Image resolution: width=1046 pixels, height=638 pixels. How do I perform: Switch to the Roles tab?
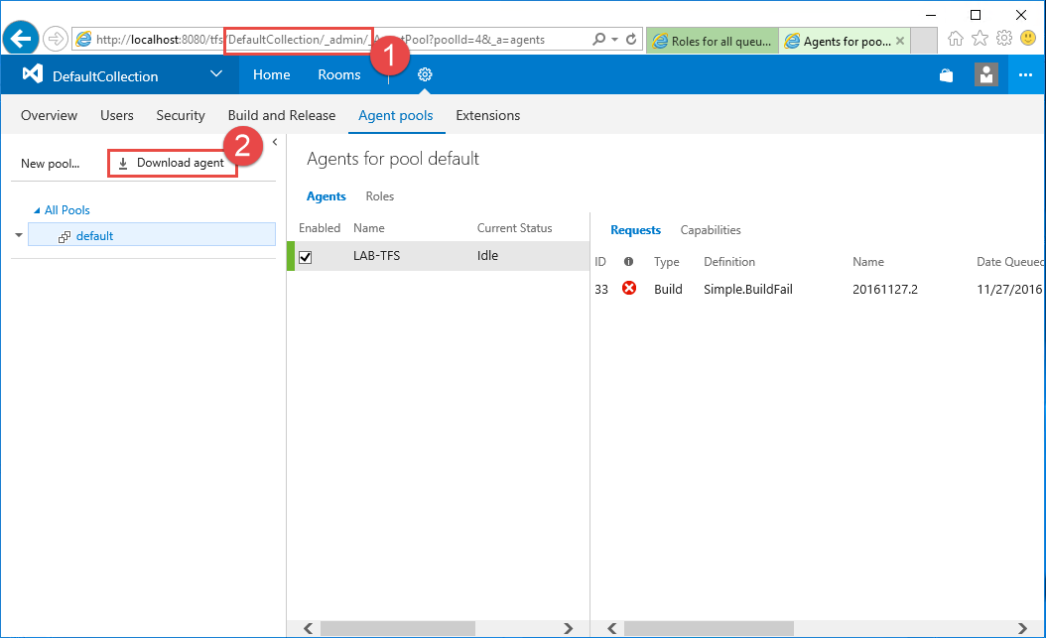pos(379,196)
